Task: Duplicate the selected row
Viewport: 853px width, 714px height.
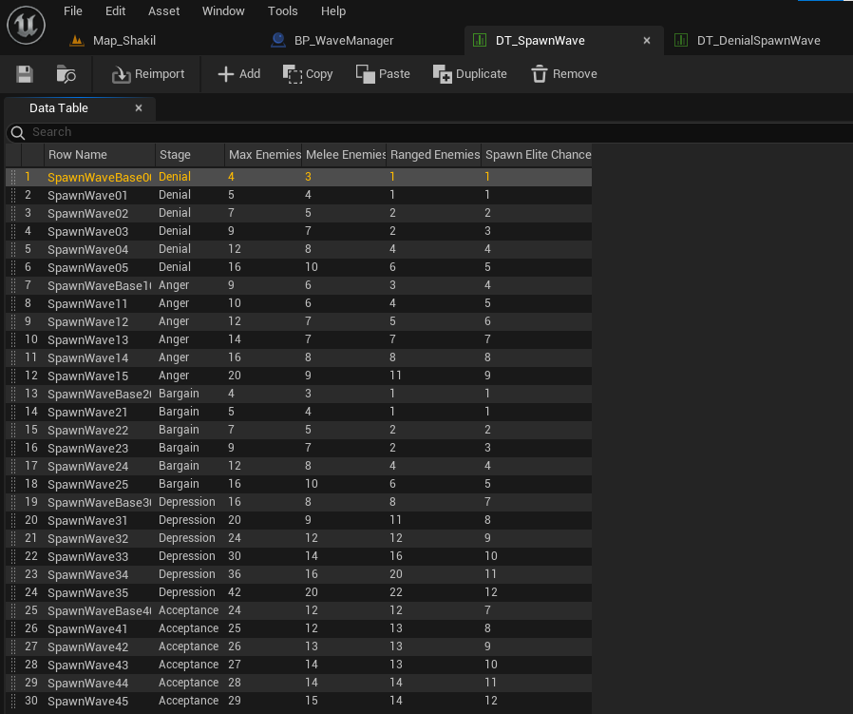Action: [469, 74]
